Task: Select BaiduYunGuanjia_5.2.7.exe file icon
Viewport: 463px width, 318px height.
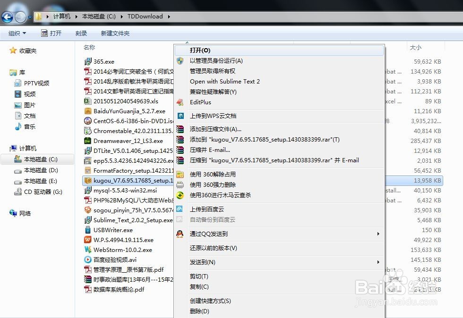Action: click(88, 111)
